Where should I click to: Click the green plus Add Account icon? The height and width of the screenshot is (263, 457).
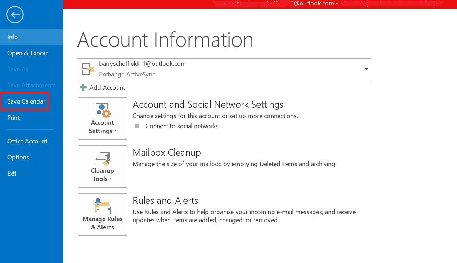pyautogui.click(x=83, y=87)
